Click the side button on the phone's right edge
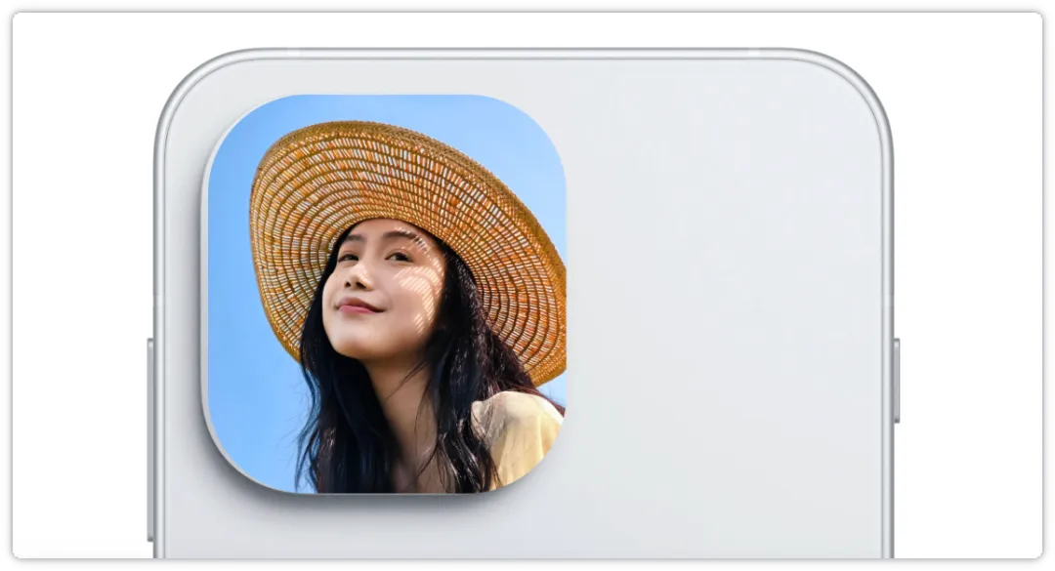This screenshot has width=1055, height=571. pyautogui.click(x=896, y=381)
